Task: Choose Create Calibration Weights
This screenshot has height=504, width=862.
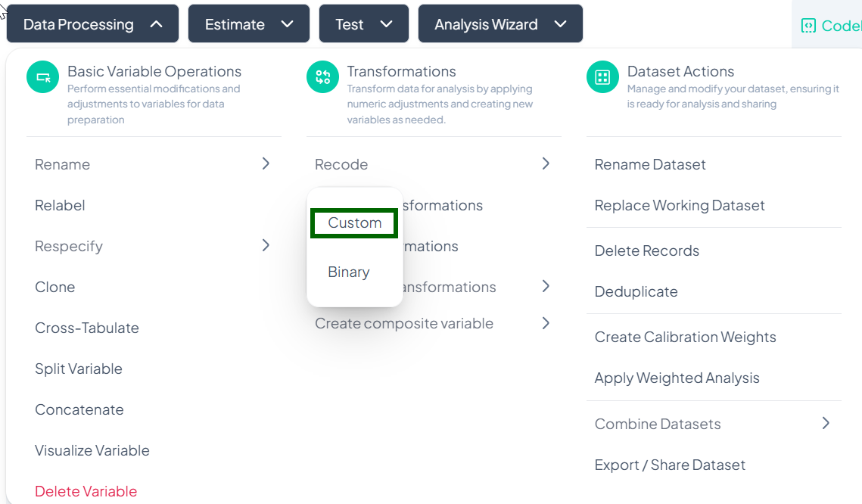Action: click(685, 337)
